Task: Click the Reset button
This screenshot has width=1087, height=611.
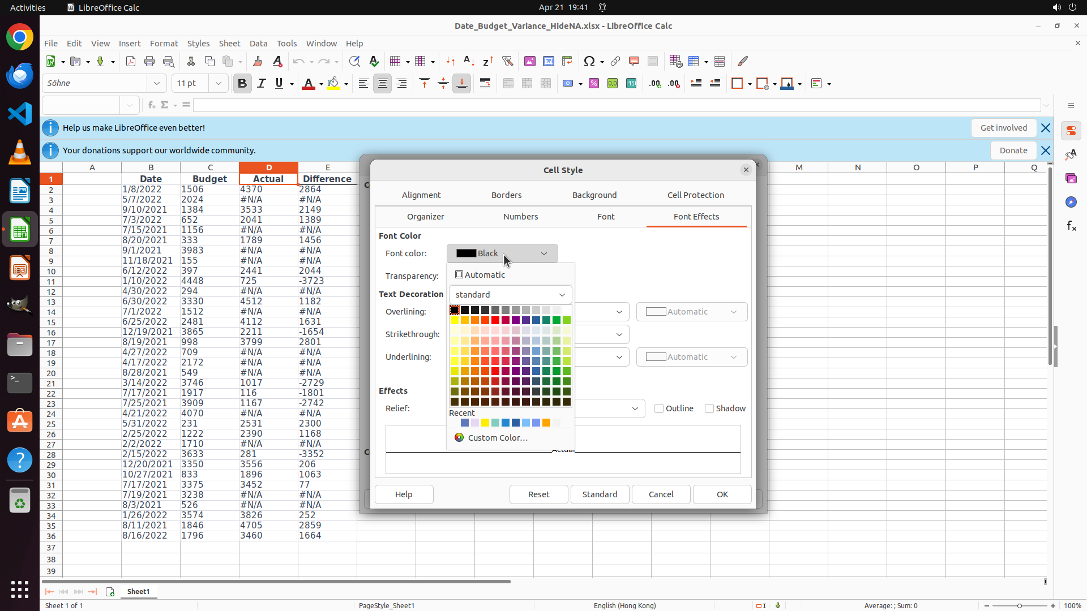Action: coord(538,494)
